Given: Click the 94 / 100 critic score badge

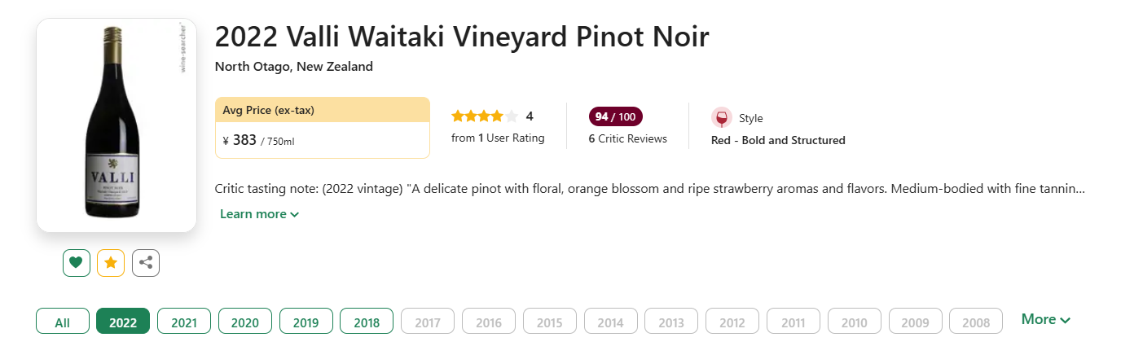Looking at the screenshot, I should click(615, 116).
